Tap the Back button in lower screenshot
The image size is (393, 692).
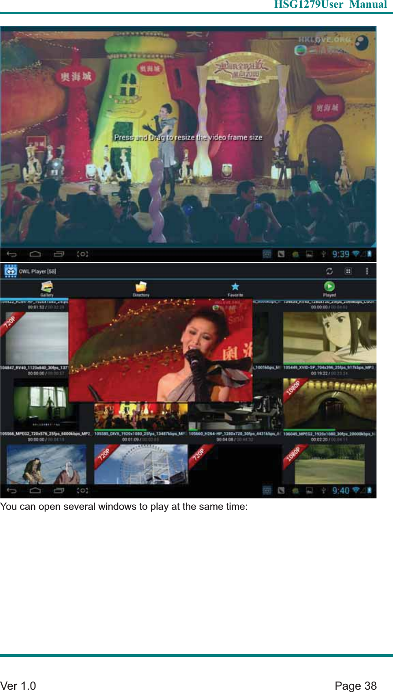(x=12, y=491)
